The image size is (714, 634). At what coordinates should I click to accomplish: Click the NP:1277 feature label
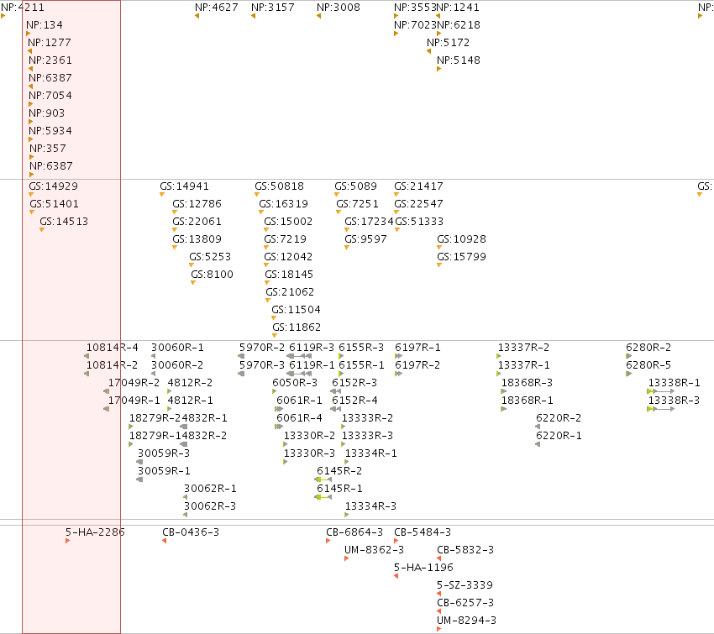pyautogui.click(x=50, y=43)
